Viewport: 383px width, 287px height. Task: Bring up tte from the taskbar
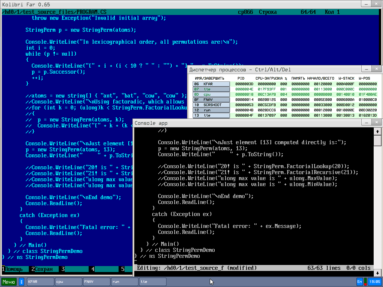click(x=153, y=282)
